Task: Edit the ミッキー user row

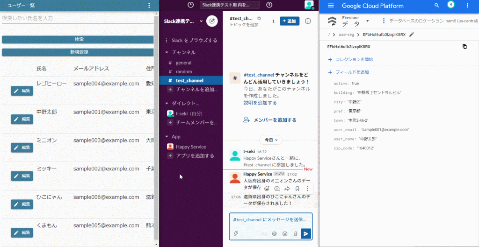Action: (x=22, y=176)
